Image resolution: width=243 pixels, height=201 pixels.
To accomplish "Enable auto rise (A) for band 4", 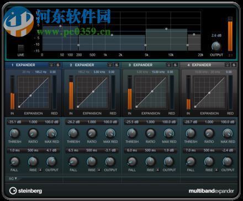I will (216, 170).
